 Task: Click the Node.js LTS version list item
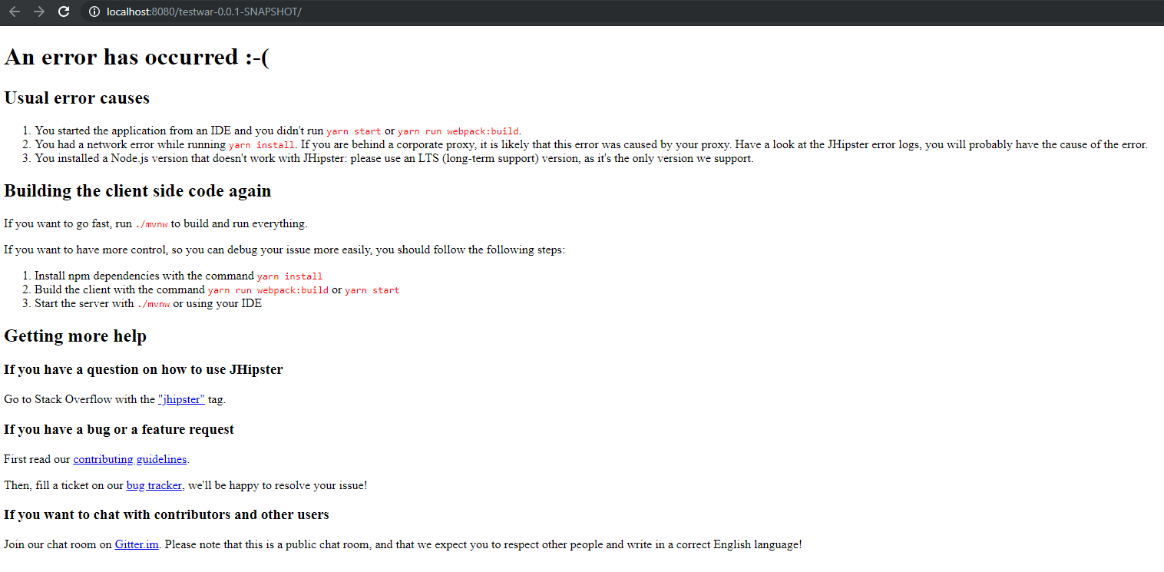[394, 159]
